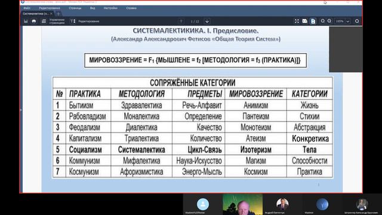Click cell Абстракция in table
The image size is (382, 215).
tap(310, 127)
